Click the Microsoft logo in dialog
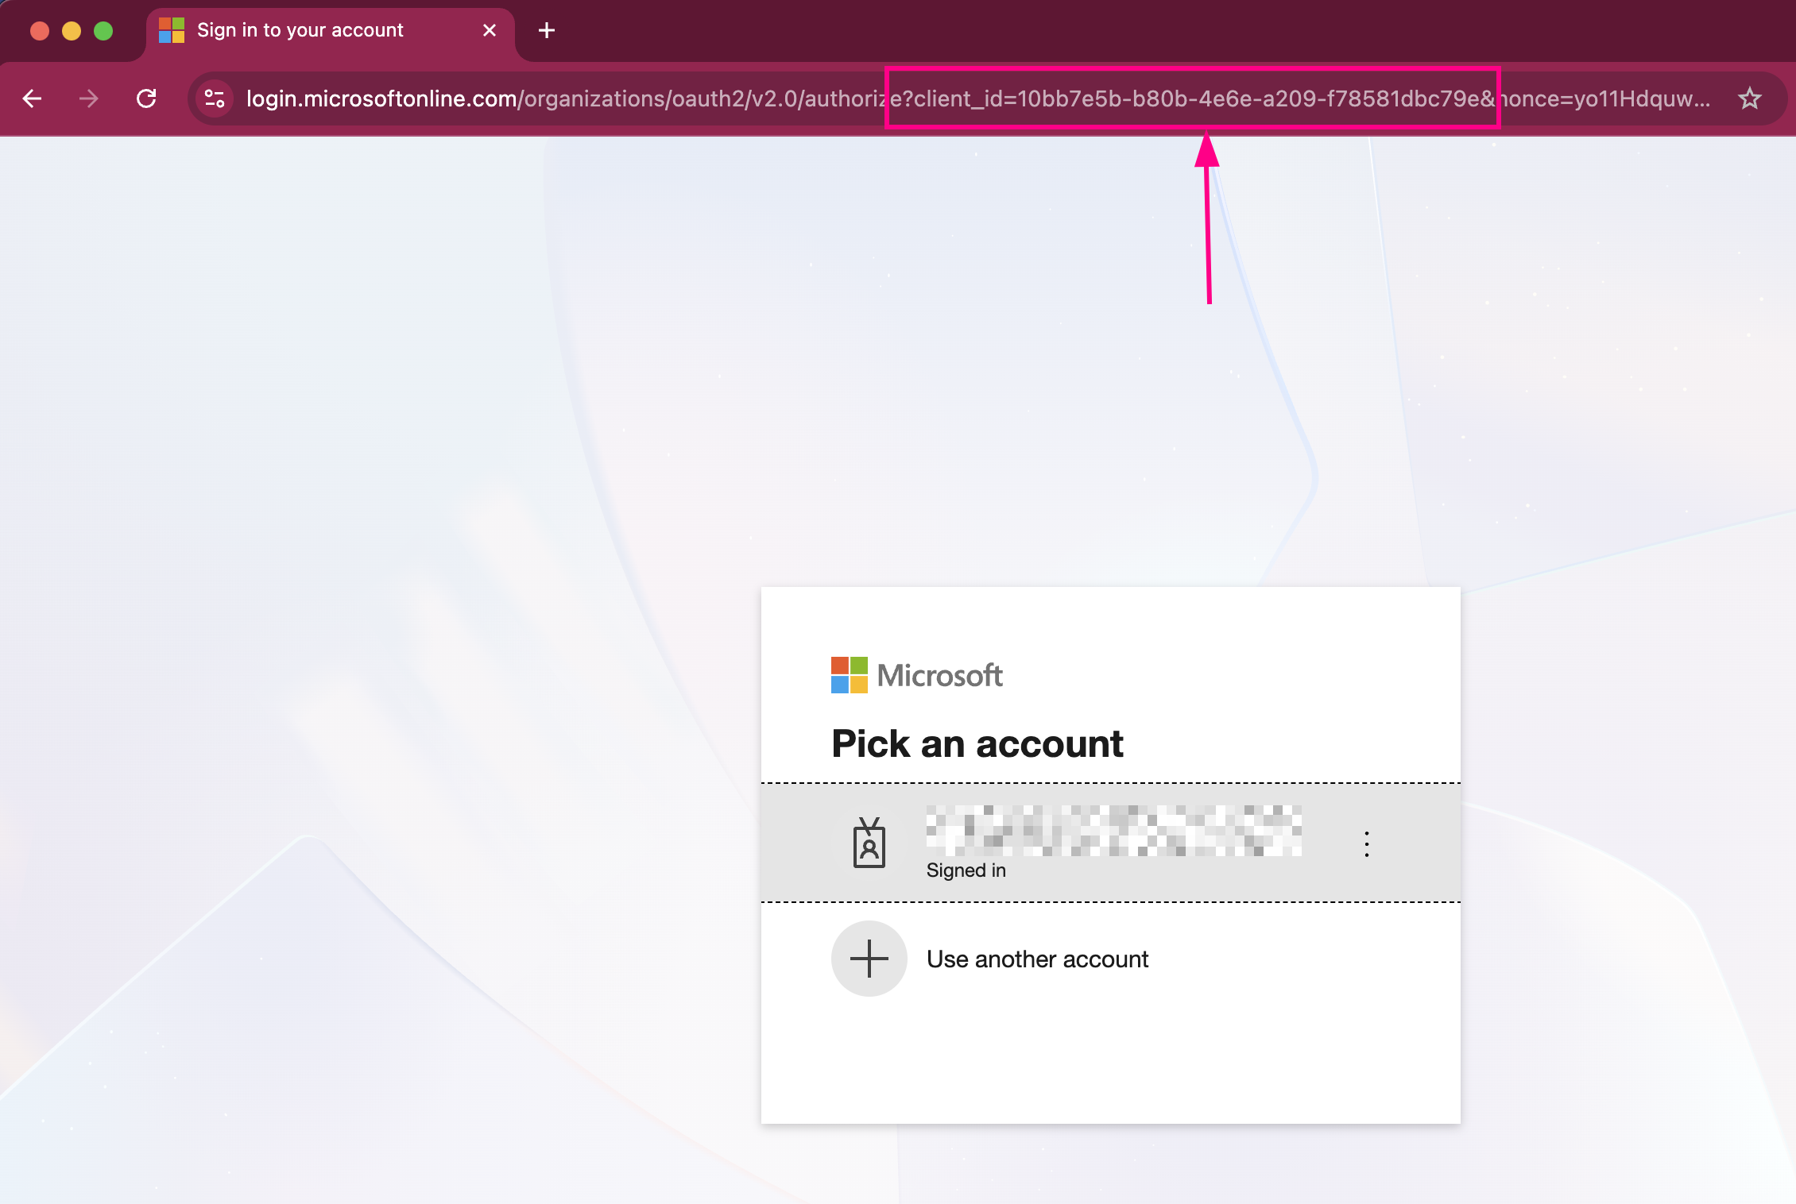 [x=916, y=675]
